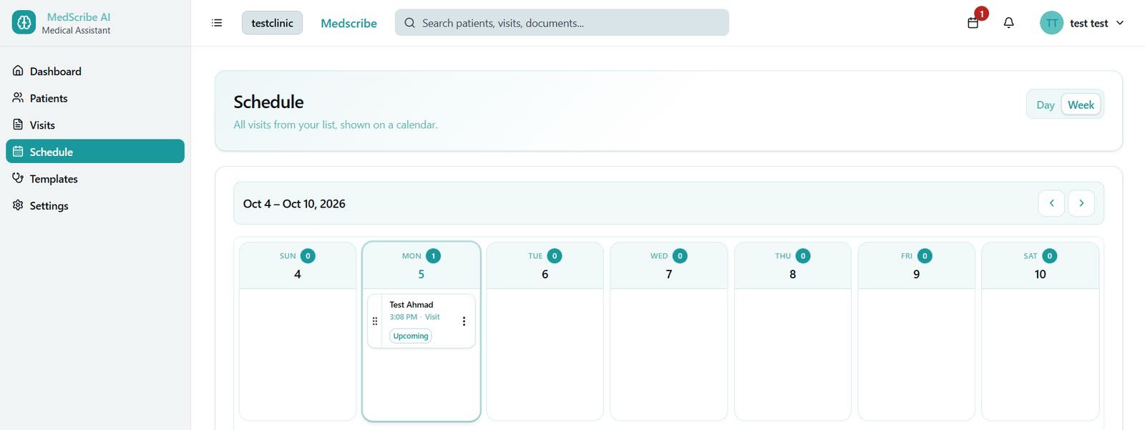Select the Wednesday 7 day header
Image resolution: width=1145 pixels, height=430 pixels.
[x=668, y=265]
